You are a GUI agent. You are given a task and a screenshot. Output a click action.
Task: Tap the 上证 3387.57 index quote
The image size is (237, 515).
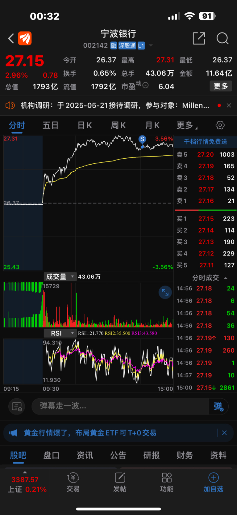coord(27,484)
